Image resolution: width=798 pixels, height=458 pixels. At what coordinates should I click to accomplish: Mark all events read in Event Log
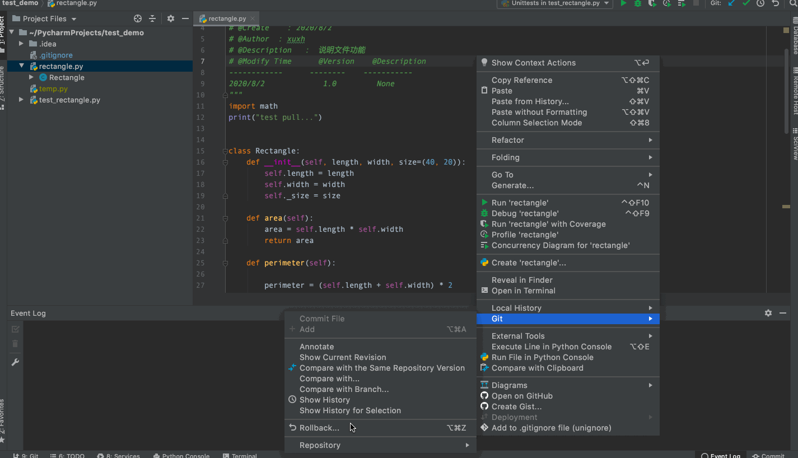15,329
